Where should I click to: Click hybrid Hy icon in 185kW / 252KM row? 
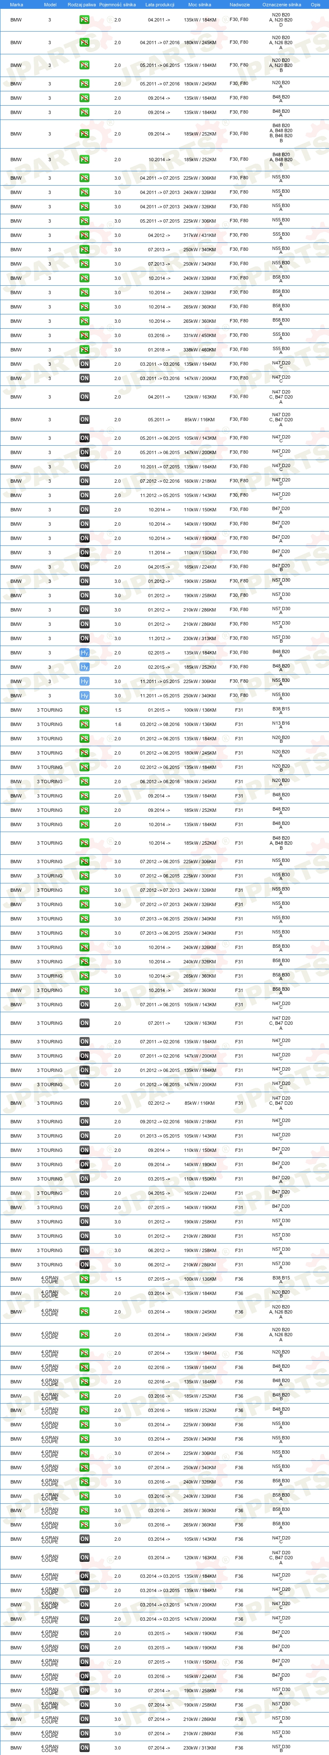85,667
